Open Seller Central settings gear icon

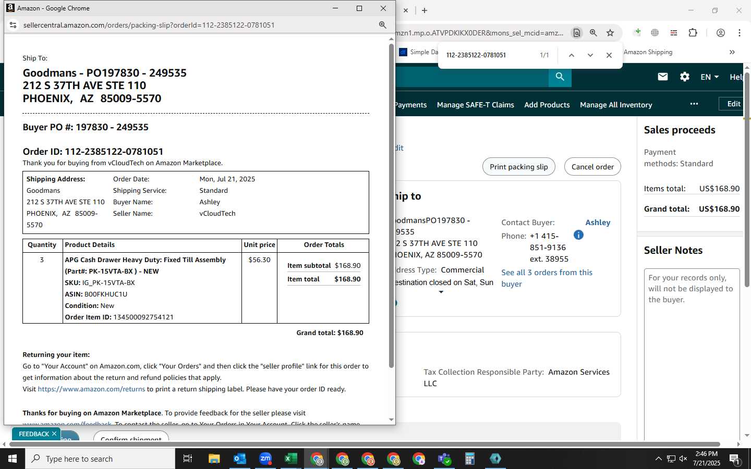coord(685,77)
